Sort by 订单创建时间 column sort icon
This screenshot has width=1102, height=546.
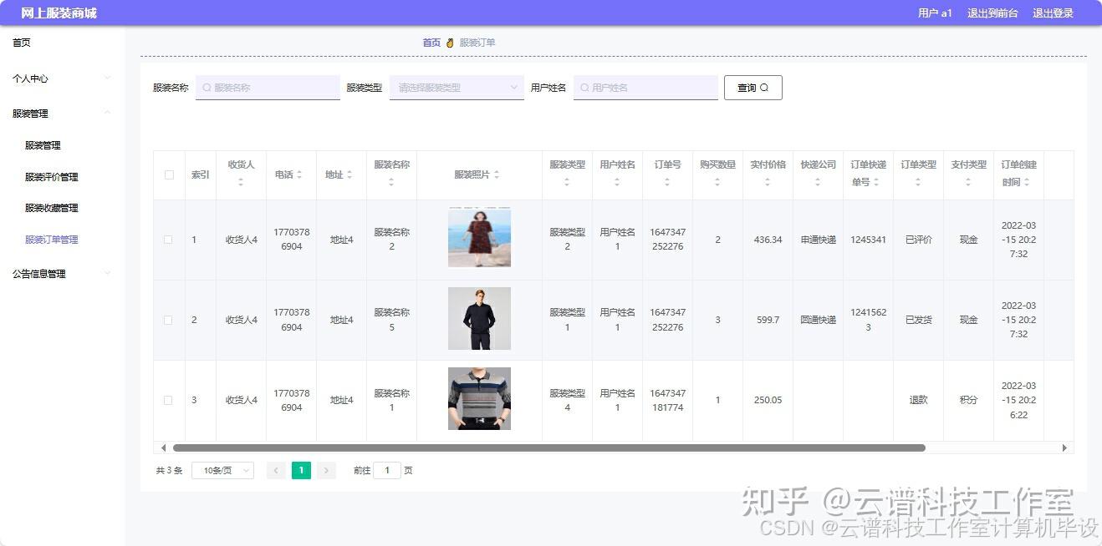[x=1027, y=182]
